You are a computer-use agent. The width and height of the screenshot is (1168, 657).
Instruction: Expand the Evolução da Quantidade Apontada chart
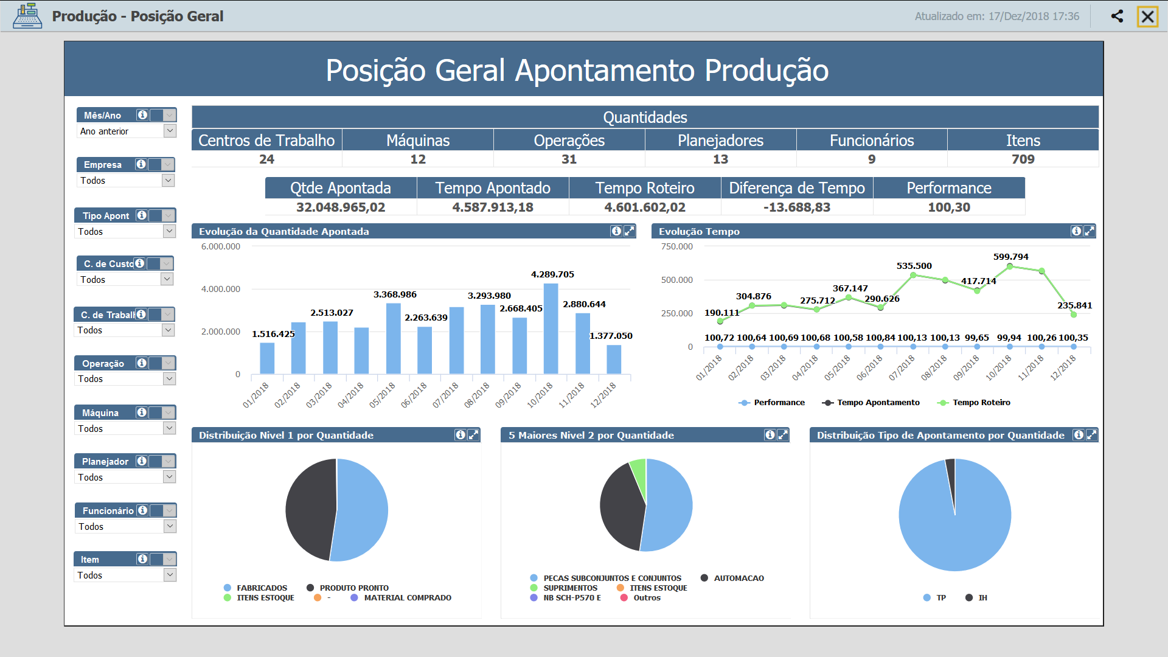(630, 231)
